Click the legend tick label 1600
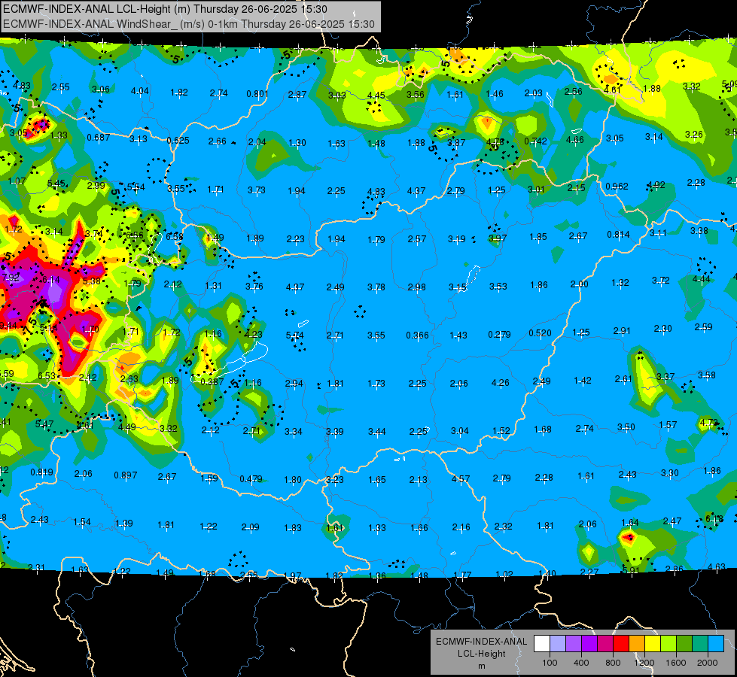Image resolution: width=737 pixels, height=677 pixels. 676,663
